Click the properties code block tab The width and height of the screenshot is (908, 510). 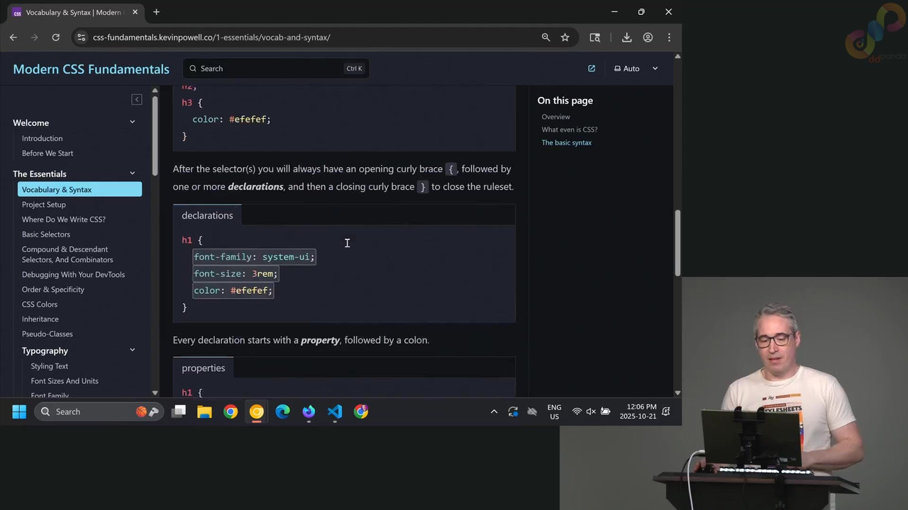pyautogui.click(x=203, y=368)
